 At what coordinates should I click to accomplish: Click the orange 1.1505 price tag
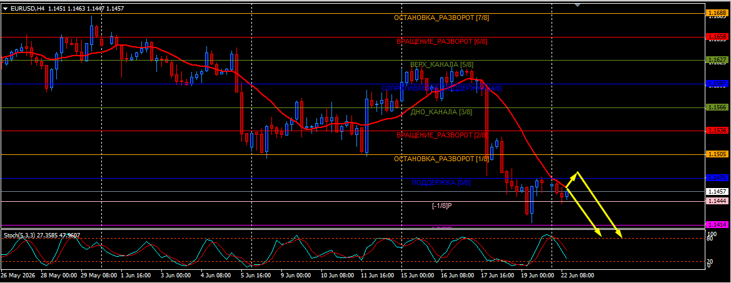pos(717,154)
